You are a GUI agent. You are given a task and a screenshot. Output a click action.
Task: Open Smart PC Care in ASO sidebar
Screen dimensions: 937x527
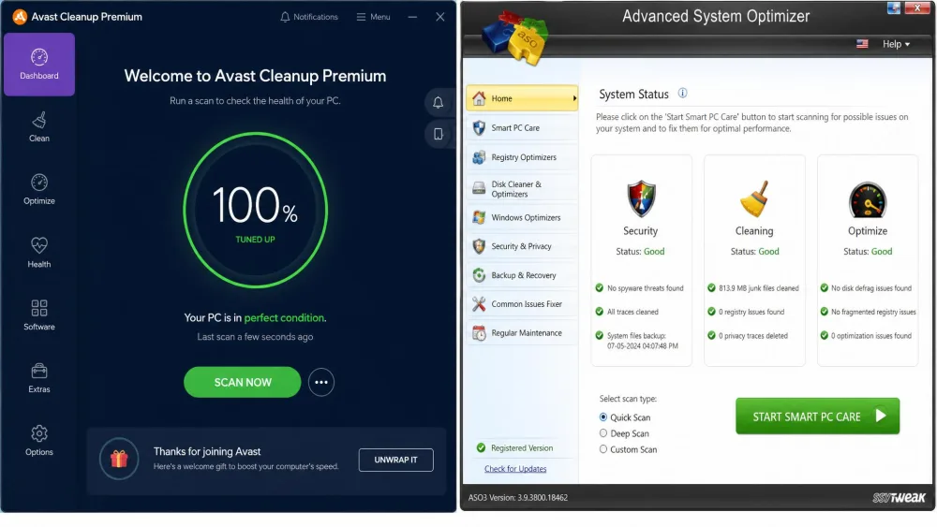point(521,127)
